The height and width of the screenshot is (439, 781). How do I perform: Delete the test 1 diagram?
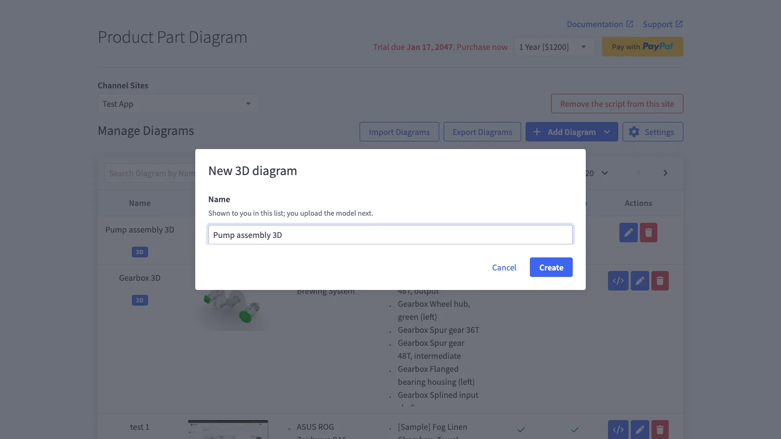point(660,430)
